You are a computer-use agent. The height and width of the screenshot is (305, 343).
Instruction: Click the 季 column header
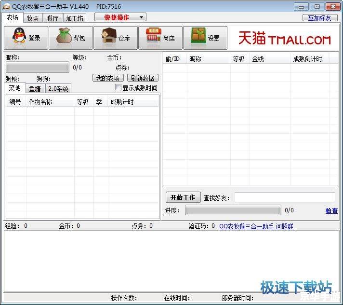click(101, 102)
